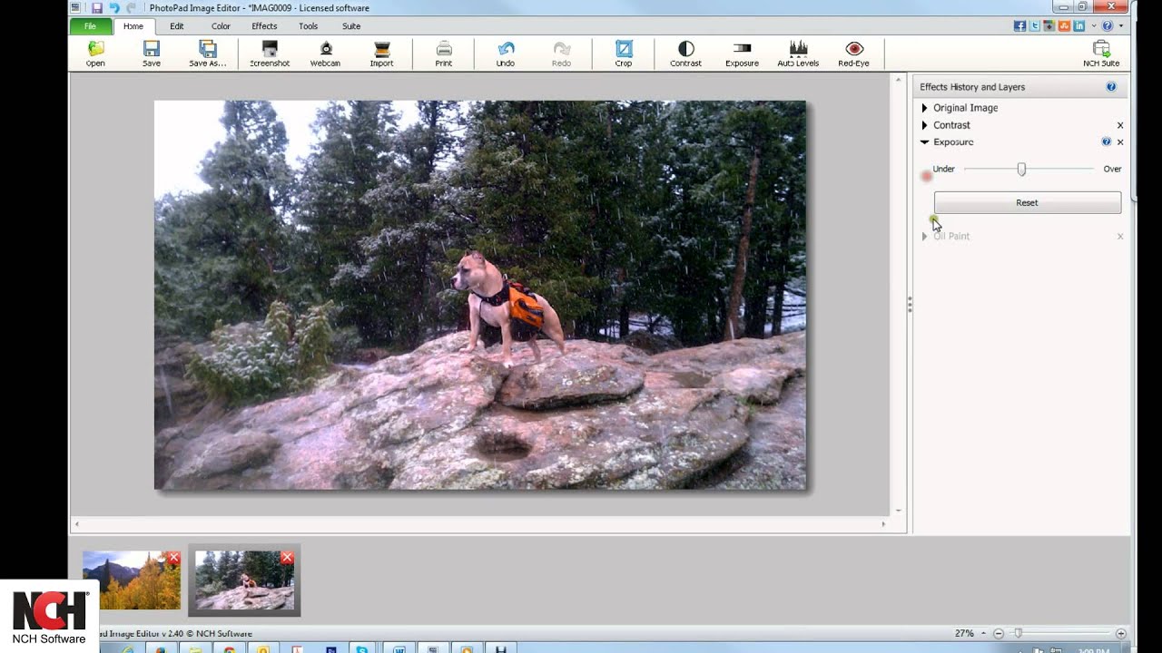This screenshot has height=653, width=1162.
Task: Switch to the Tools tab
Action: pyautogui.click(x=309, y=26)
